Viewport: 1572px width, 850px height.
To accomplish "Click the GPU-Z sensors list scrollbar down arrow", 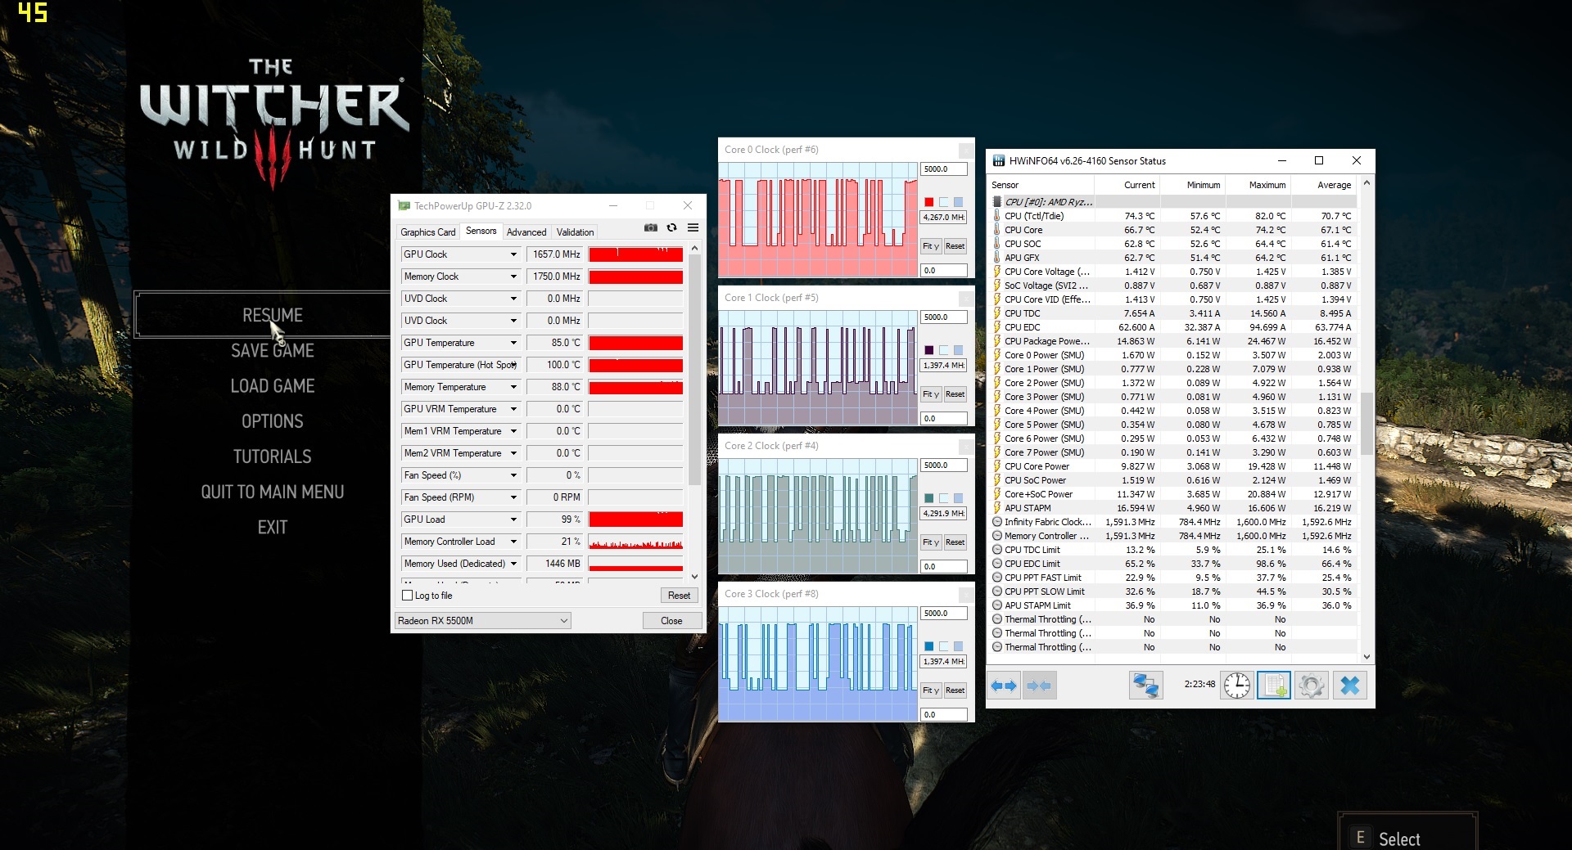I will click(x=694, y=577).
